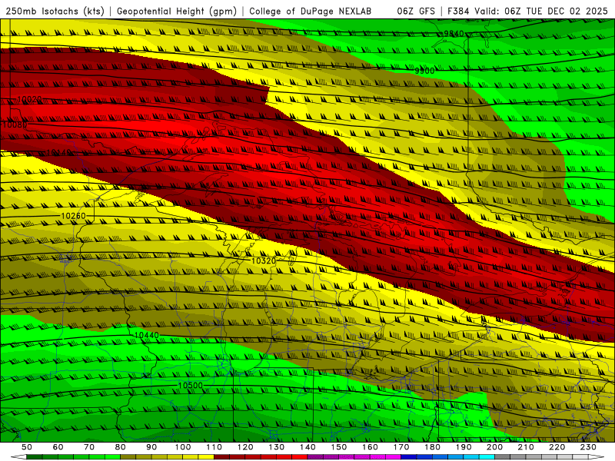
Task: Click the 10140 height contour label
Action: (59, 152)
